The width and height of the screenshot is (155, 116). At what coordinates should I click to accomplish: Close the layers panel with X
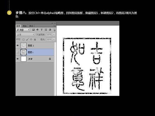pyautogui.click(x=55, y=23)
